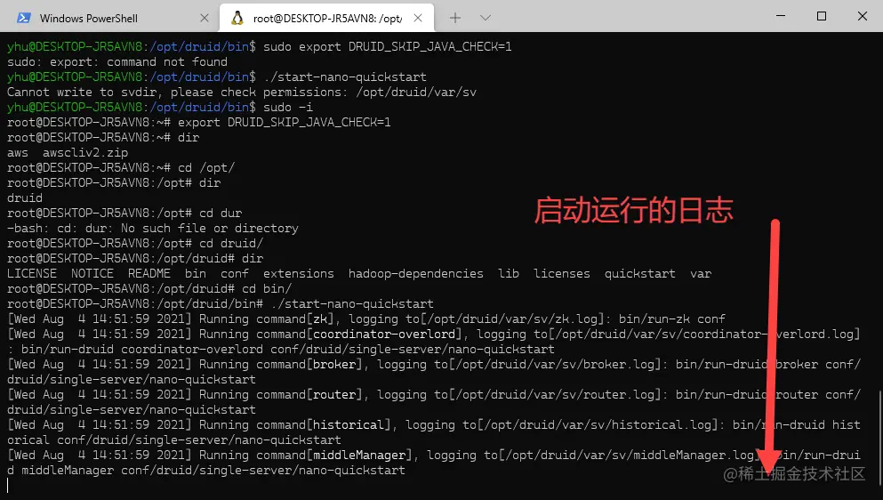Click '-bash: cd: dur: No such file' line
The height and width of the screenshot is (500, 883).
[153, 229]
